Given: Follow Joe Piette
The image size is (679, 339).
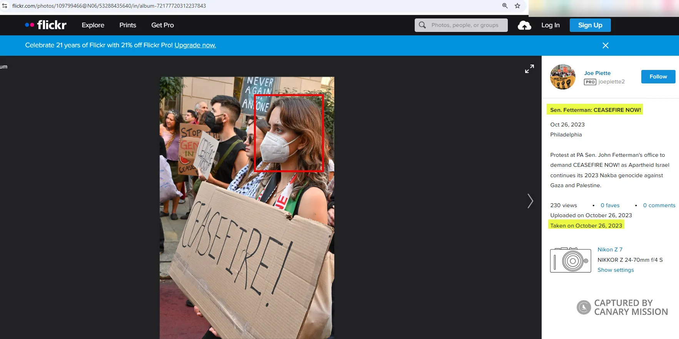Looking at the screenshot, I should [x=658, y=76].
